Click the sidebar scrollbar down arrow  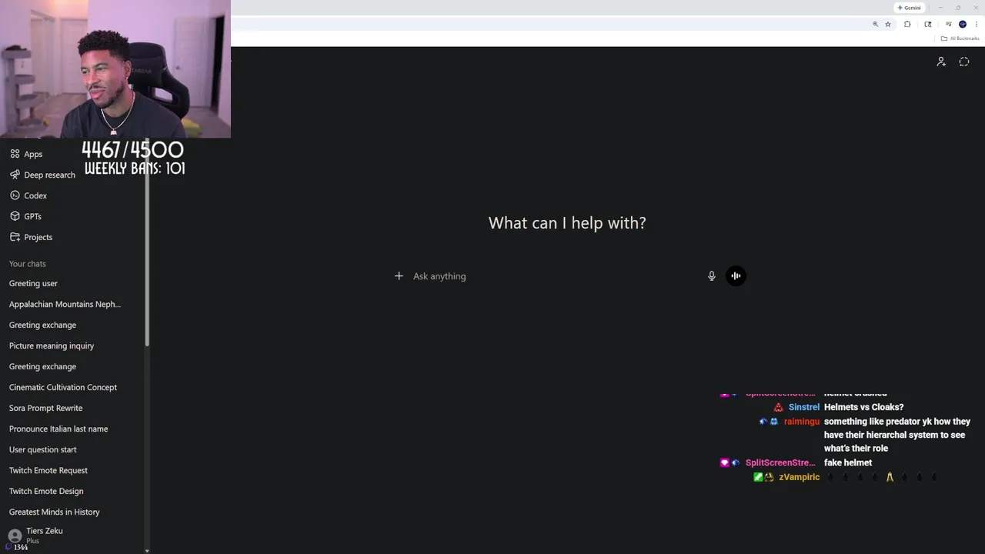[x=146, y=550]
